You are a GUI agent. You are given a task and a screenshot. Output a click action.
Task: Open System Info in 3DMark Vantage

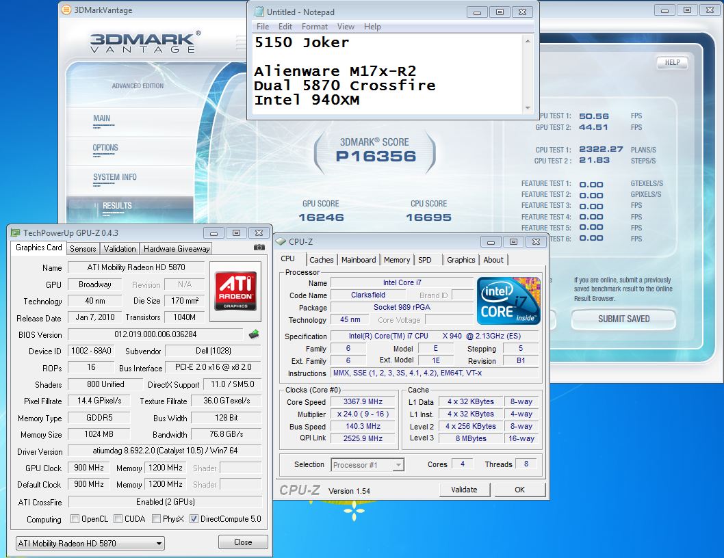pos(114,177)
